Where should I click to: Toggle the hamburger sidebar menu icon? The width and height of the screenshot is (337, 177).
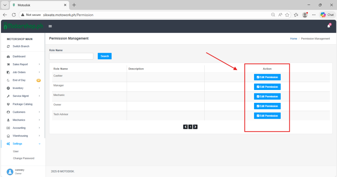pos(50,26)
